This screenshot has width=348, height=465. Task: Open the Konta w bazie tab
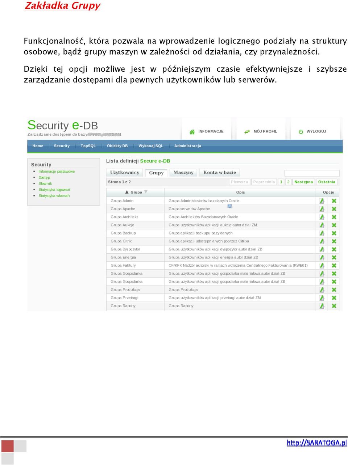coord(220,173)
